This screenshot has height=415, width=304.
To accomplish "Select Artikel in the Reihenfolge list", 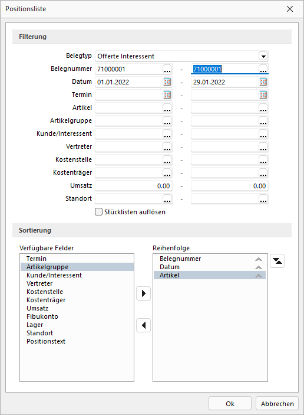I will tap(210, 275).
